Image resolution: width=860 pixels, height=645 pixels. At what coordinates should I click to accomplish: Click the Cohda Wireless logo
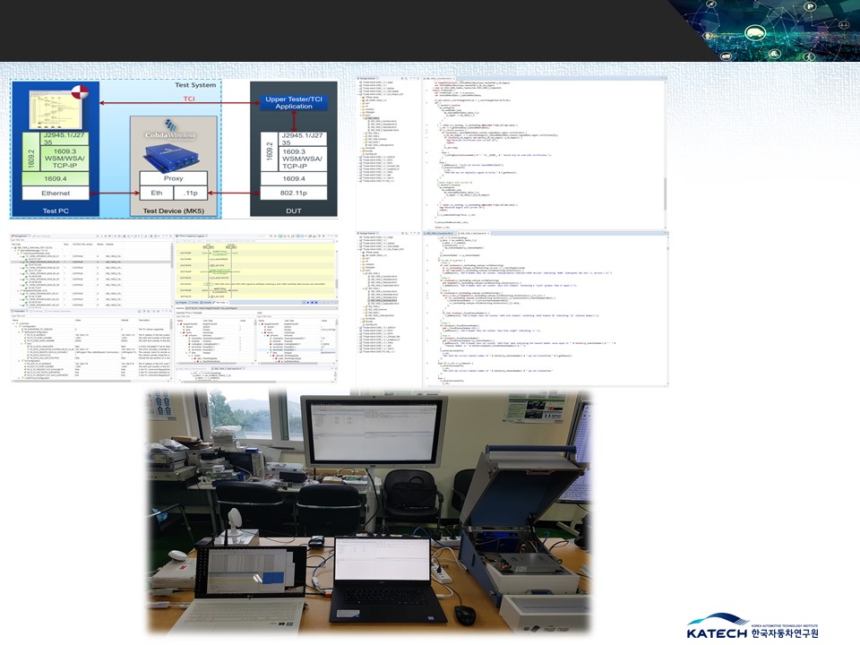[x=170, y=130]
